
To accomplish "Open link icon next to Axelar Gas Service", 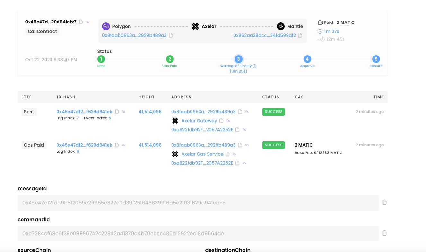I will [234, 154].
